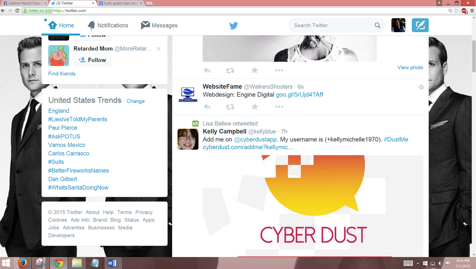Reply to the WebsiteFame tweet
476x269 pixels.
click(207, 106)
